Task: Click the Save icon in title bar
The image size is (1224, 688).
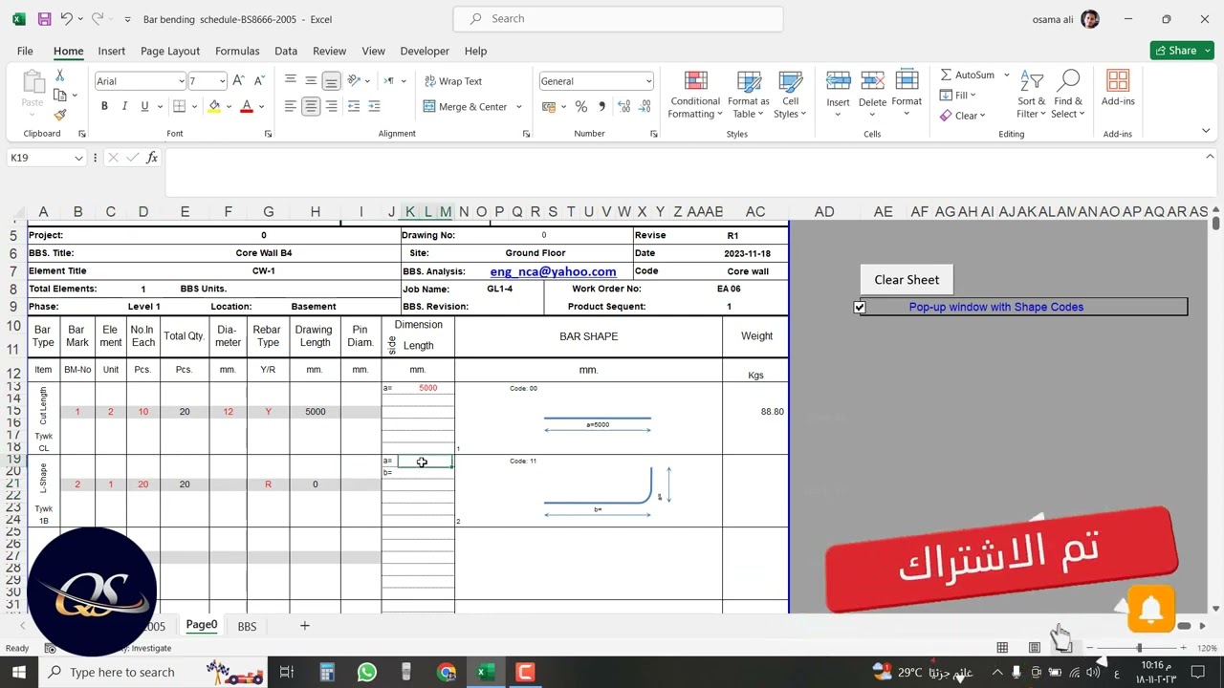Action: (x=44, y=19)
